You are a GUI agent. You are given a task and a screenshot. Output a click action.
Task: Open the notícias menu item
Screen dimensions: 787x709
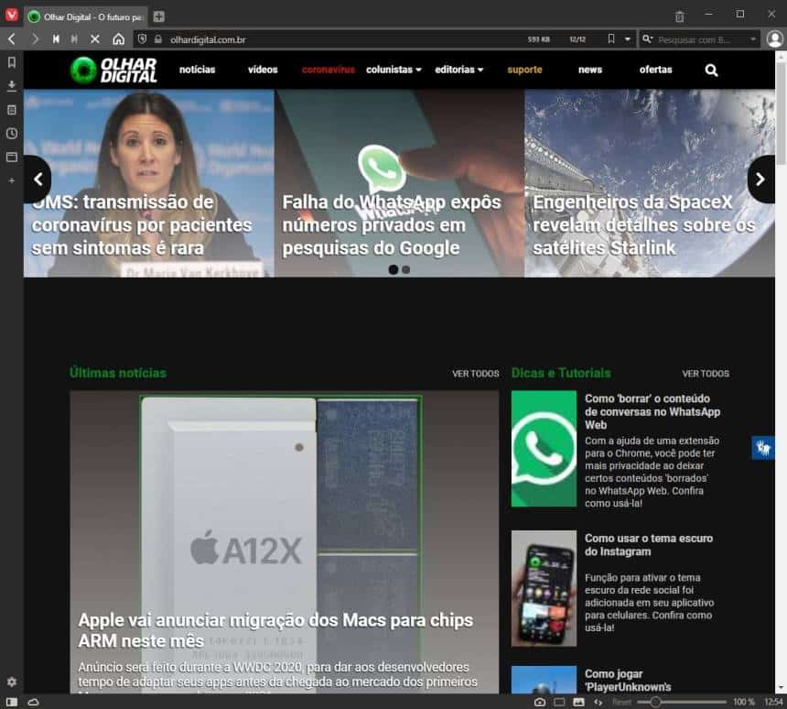(x=198, y=70)
